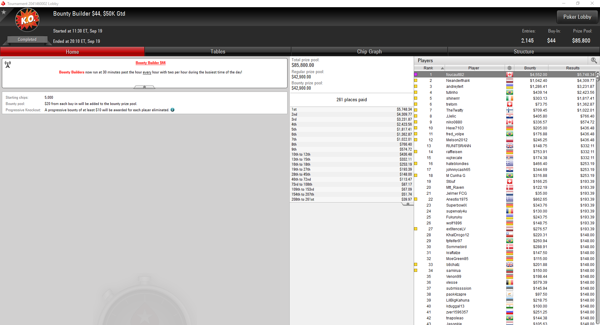
Task: Click the yellow marker beside ex6tenceLV
Action: click(x=416, y=229)
